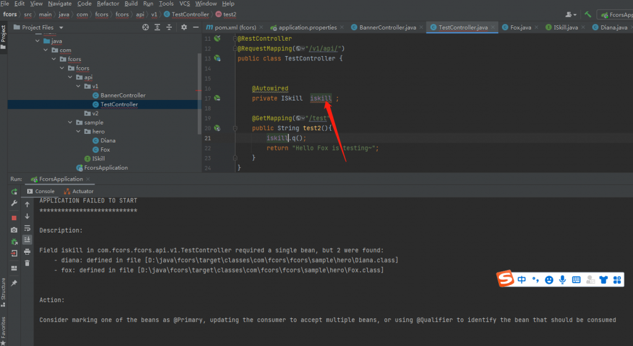
Task: Click the gutter icon on line 13
Action: tap(217, 59)
